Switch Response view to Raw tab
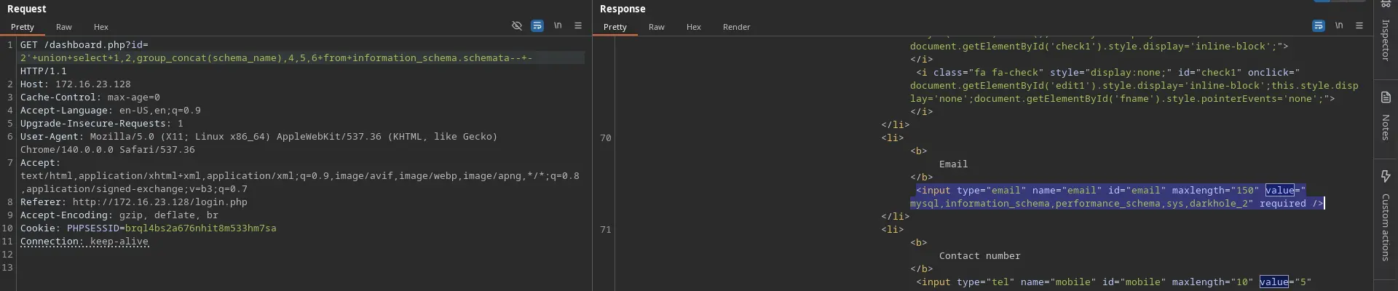This screenshot has width=1398, height=291. [657, 27]
